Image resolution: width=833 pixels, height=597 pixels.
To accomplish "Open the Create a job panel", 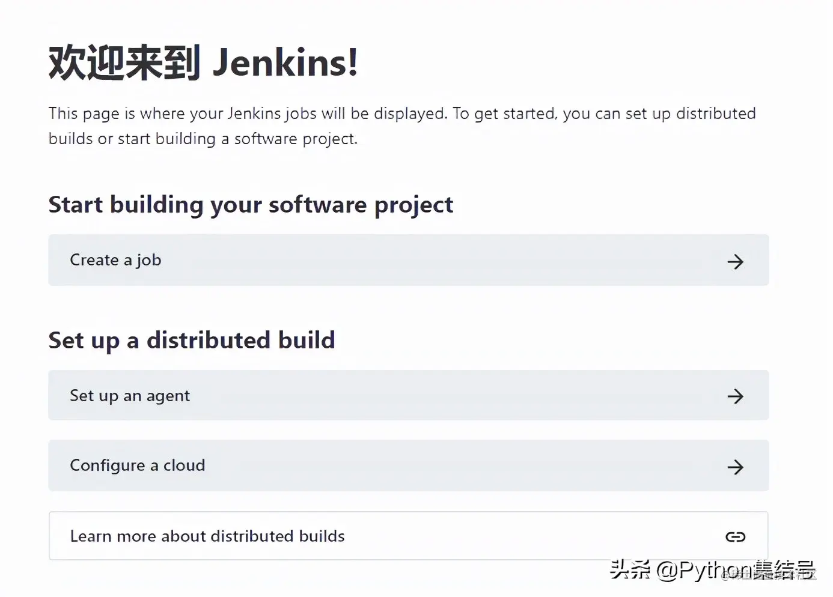I will pyautogui.click(x=409, y=260).
